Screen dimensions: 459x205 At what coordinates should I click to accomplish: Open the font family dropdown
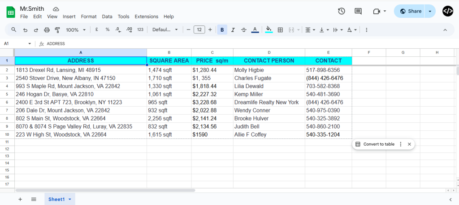pos(165,30)
